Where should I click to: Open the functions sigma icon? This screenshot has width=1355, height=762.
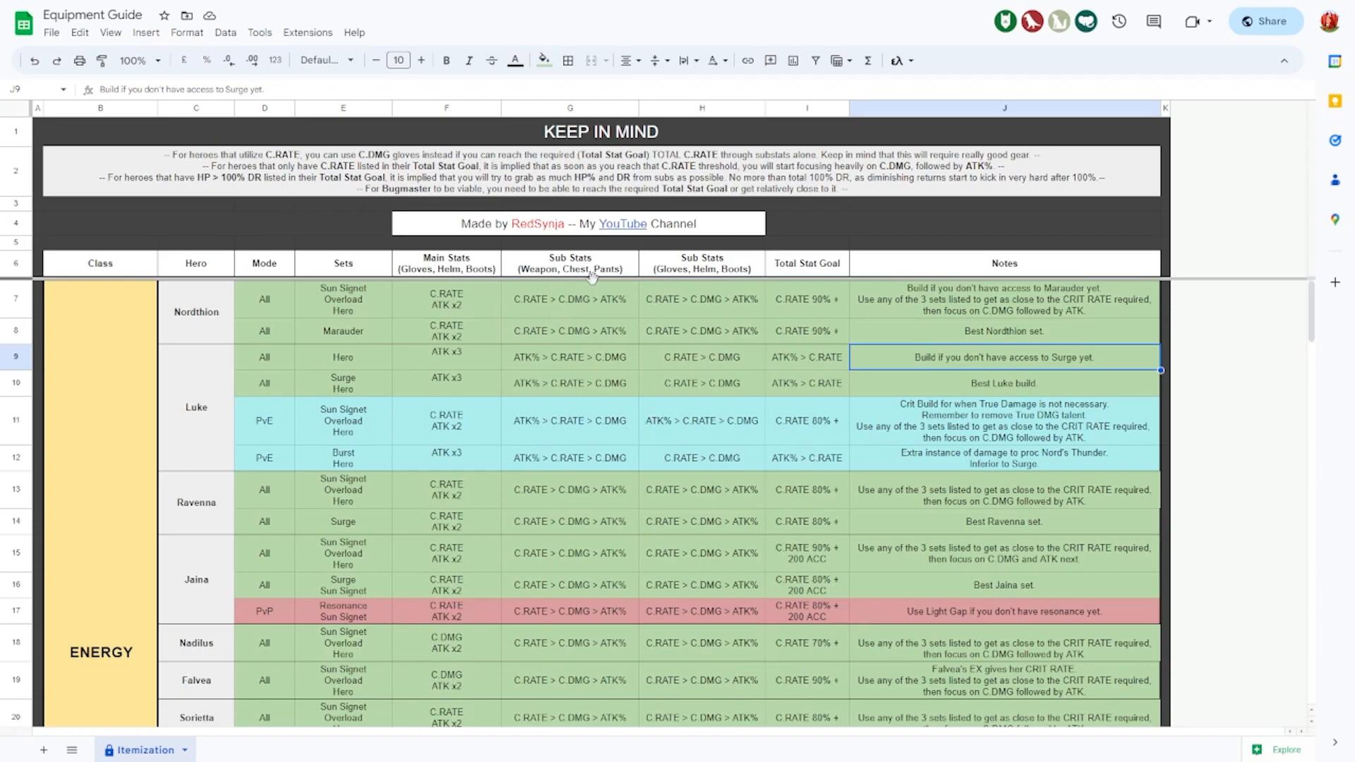pos(868,61)
